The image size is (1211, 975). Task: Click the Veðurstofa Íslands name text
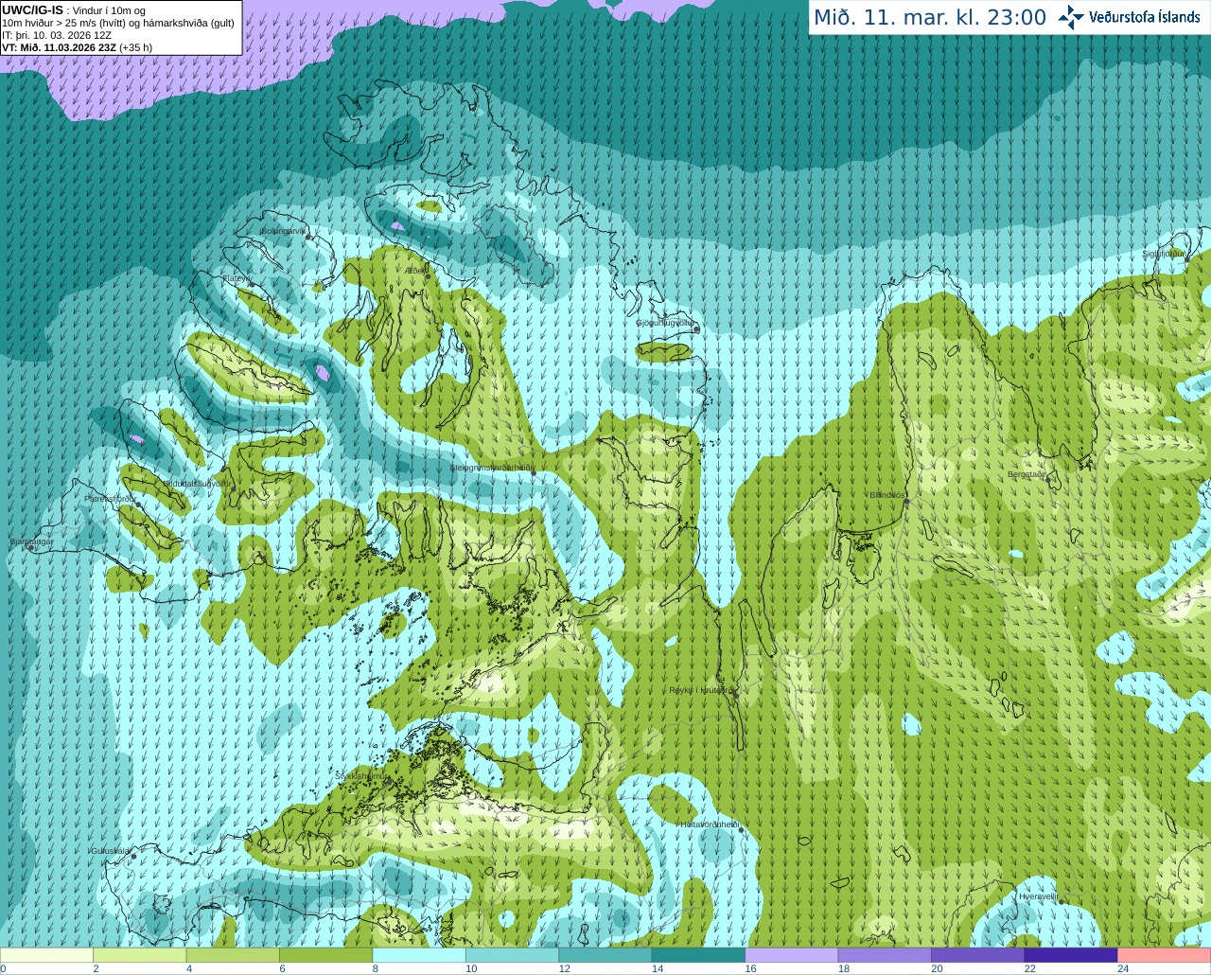pyautogui.click(x=1144, y=17)
